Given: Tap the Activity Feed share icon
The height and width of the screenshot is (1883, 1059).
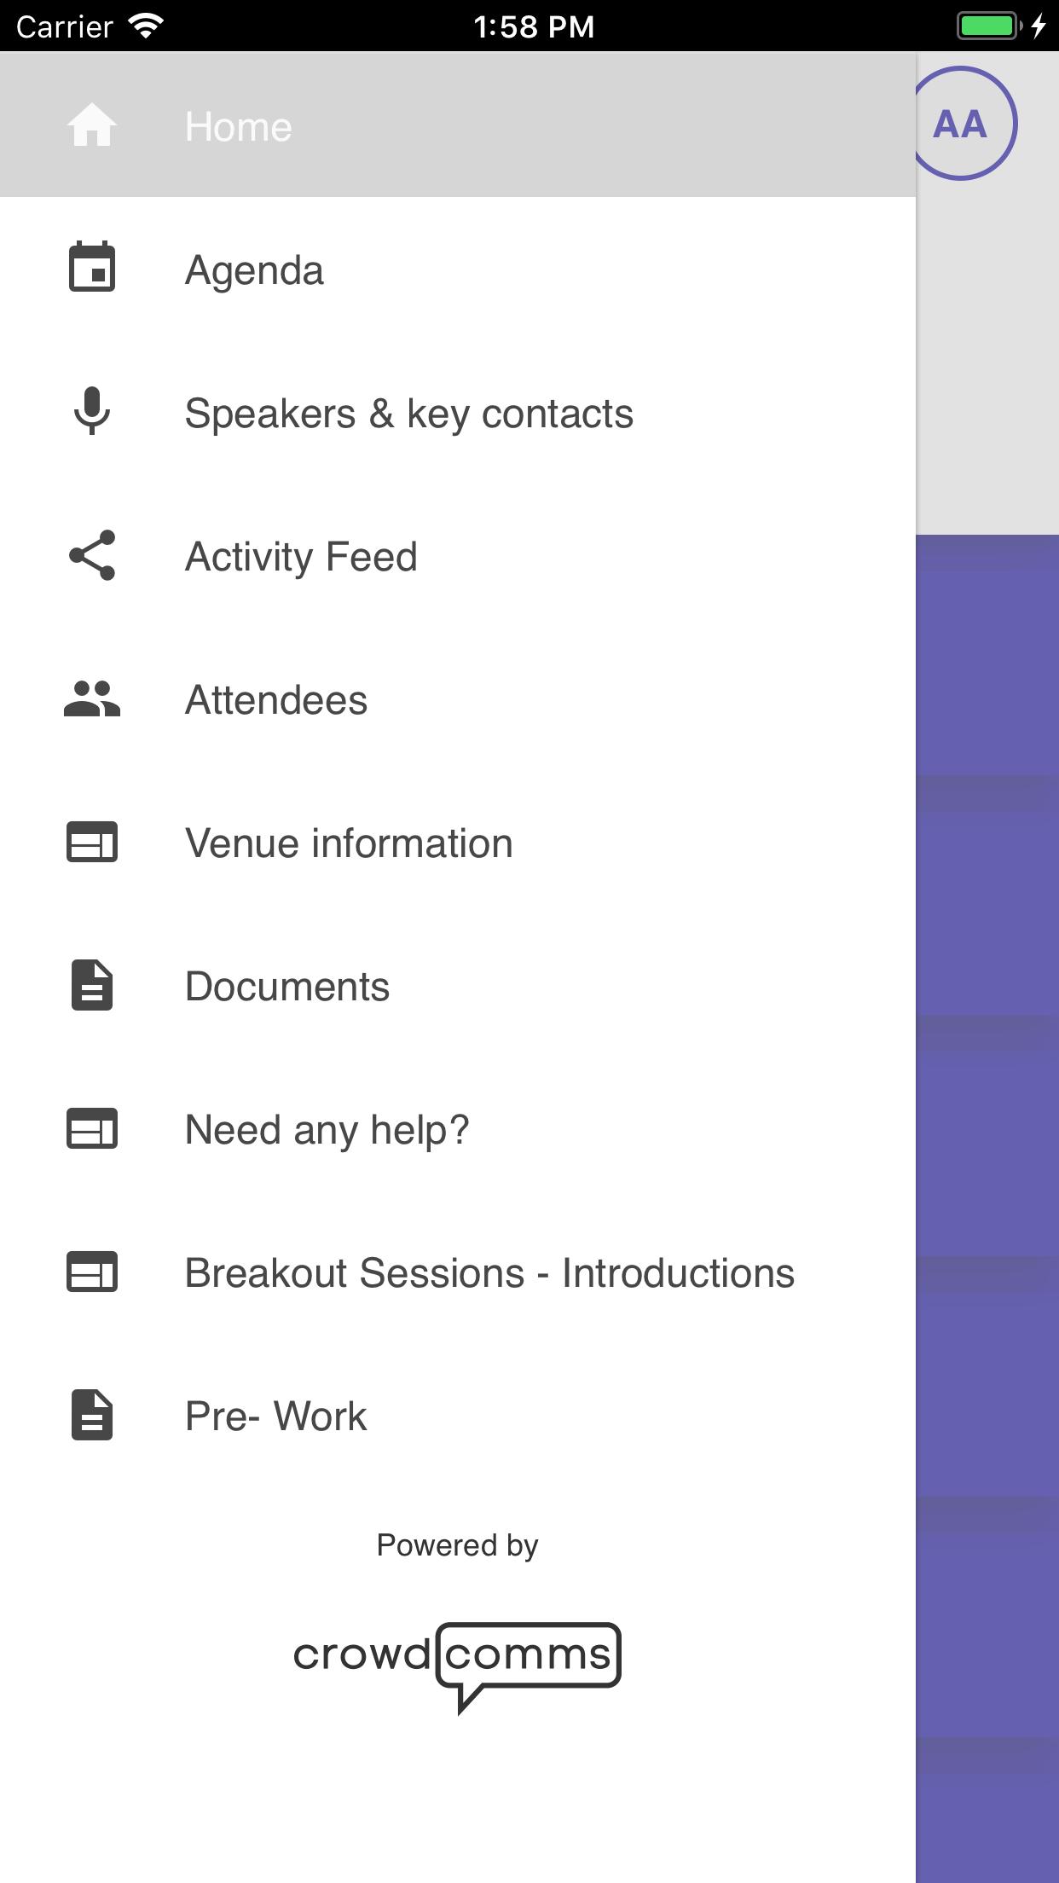Looking at the screenshot, I should pos(92,556).
